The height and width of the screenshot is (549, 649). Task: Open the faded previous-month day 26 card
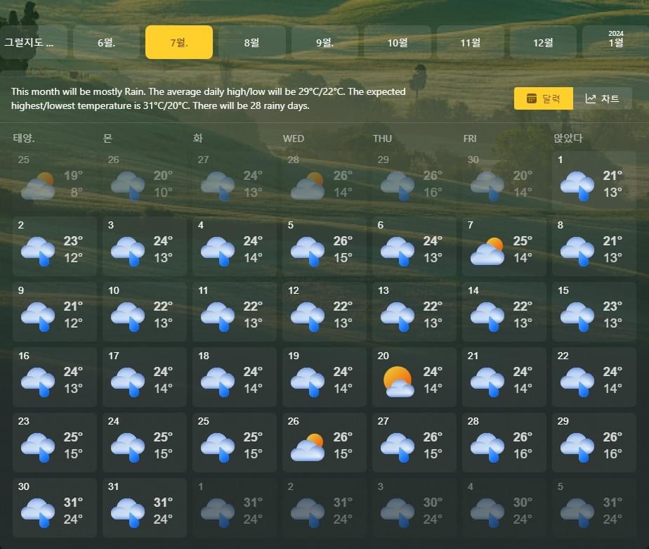145,181
